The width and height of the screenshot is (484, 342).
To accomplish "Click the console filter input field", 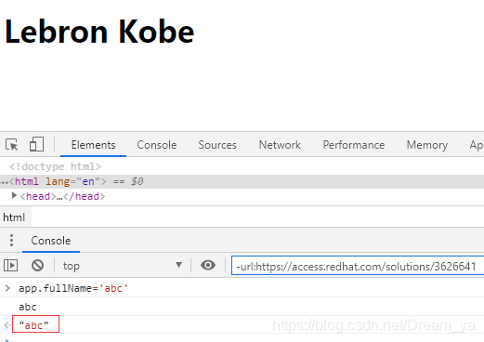I will 358,266.
